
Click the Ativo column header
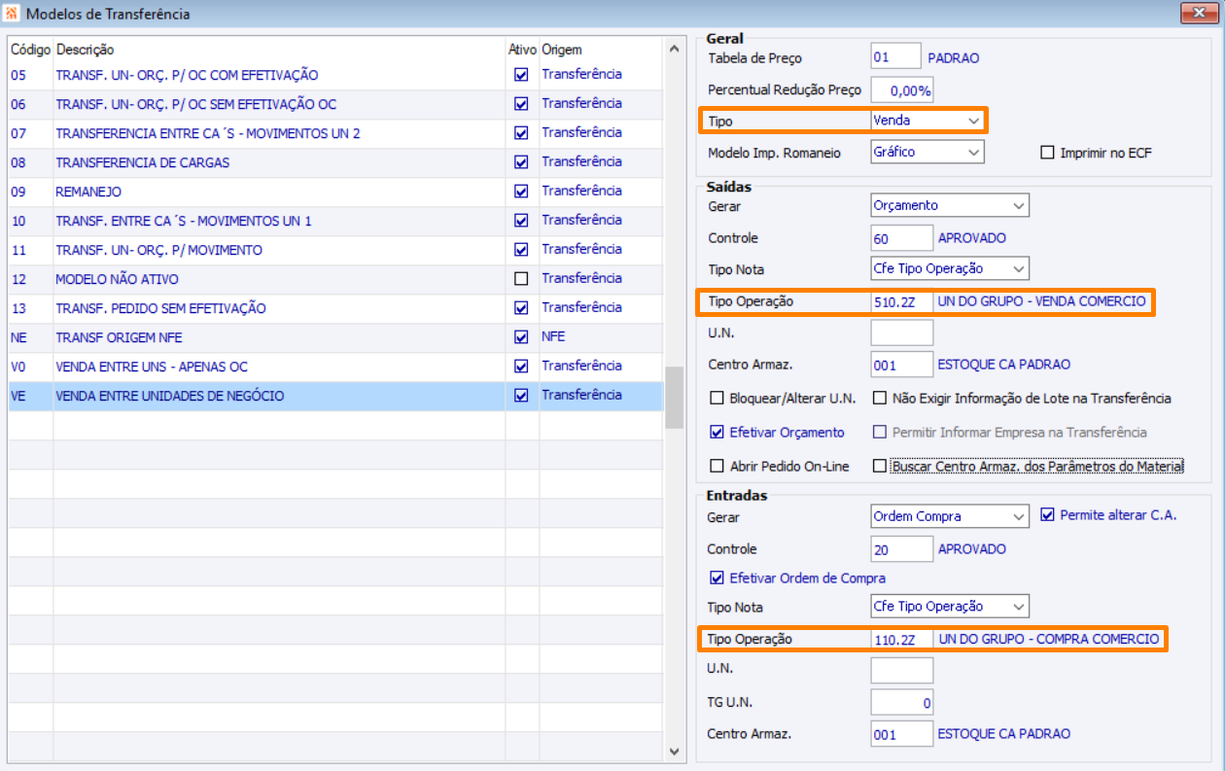coord(522,50)
